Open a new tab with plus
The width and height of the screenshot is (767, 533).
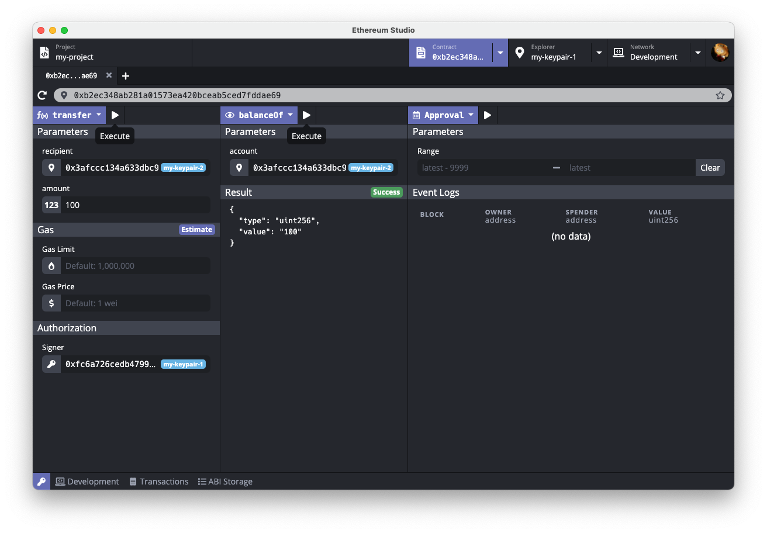[x=125, y=76]
